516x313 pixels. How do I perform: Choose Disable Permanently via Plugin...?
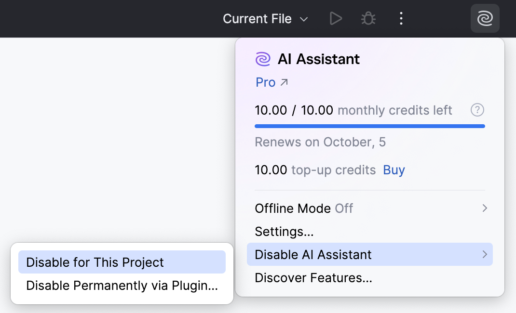[122, 286]
